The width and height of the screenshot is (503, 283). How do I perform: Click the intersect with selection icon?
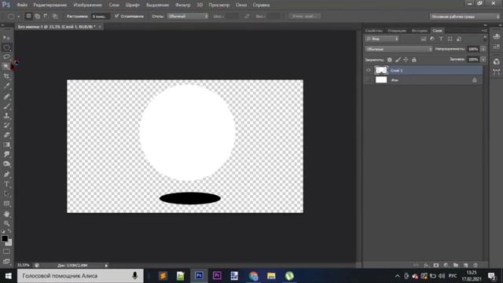(55, 16)
